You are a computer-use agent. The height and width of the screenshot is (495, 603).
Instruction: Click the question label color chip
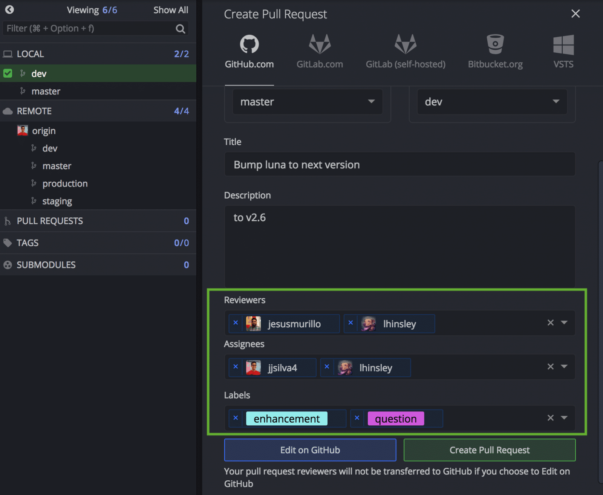pos(396,418)
